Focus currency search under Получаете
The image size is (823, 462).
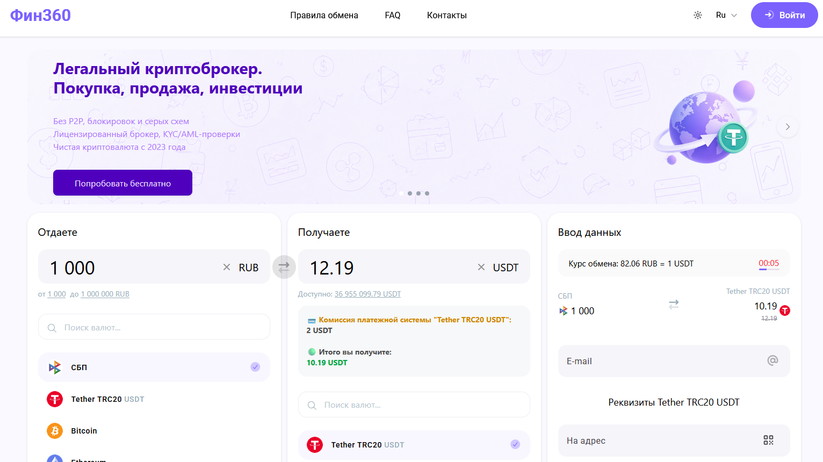[x=414, y=405]
